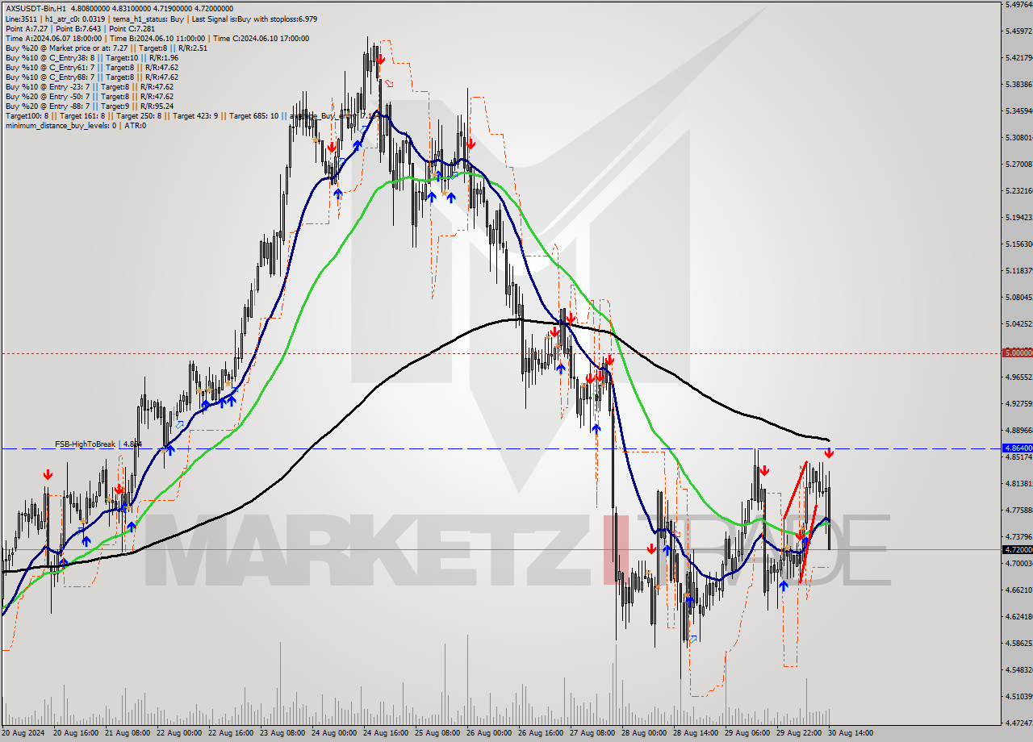
Task: Click the 4.6241 price axis label
Action: (x=1018, y=617)
